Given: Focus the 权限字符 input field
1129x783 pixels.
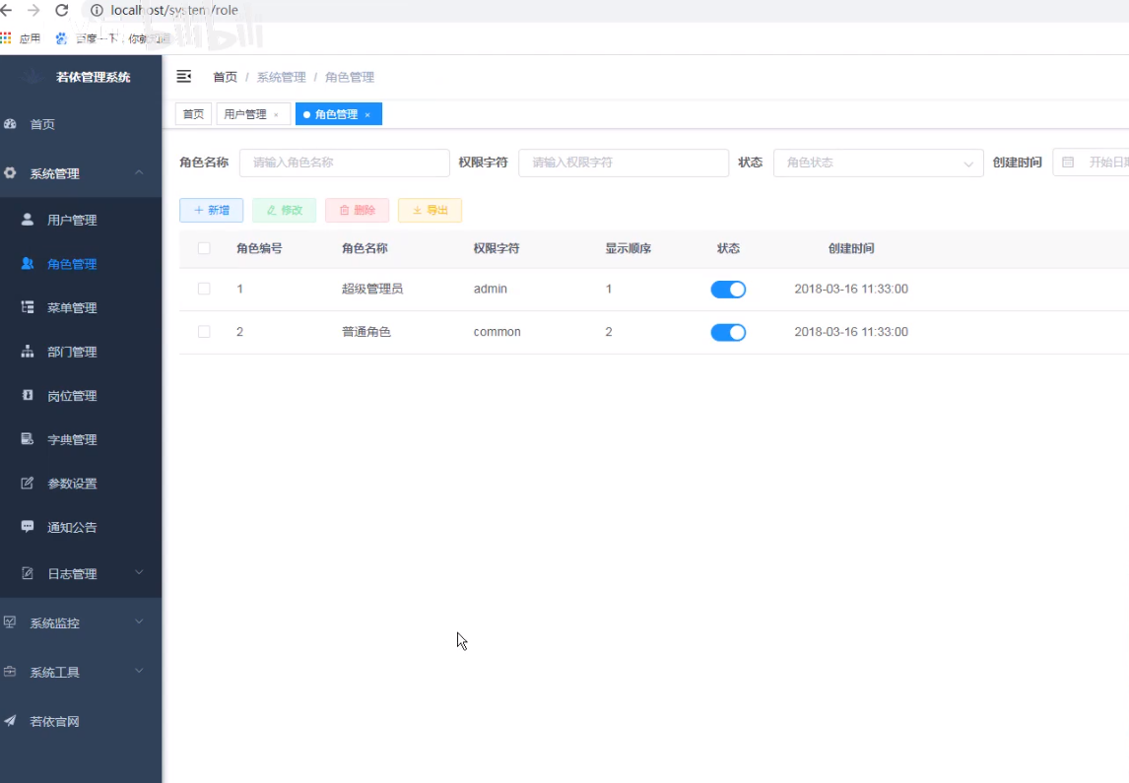Looking at the screenshot, I should 624,163.
